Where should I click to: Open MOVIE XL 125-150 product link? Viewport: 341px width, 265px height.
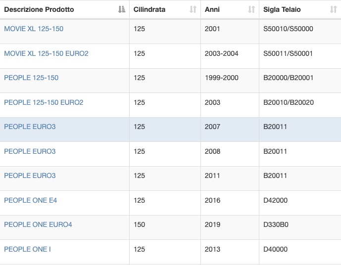point(34,29)
